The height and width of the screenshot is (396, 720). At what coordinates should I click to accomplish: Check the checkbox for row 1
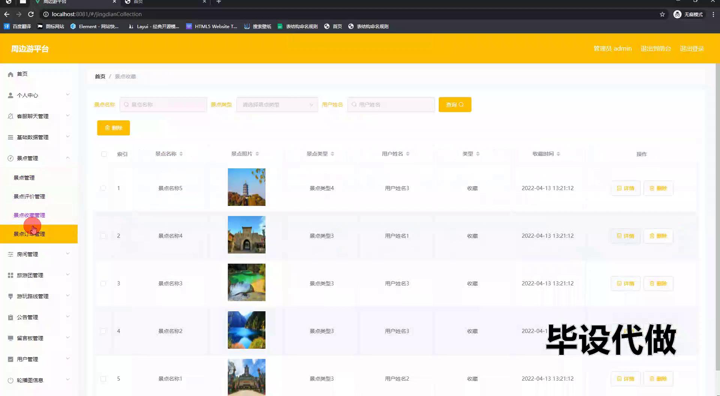(103, 188)
